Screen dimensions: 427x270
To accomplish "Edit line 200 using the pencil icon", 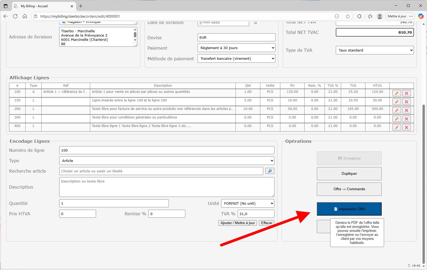I will 397,110.
